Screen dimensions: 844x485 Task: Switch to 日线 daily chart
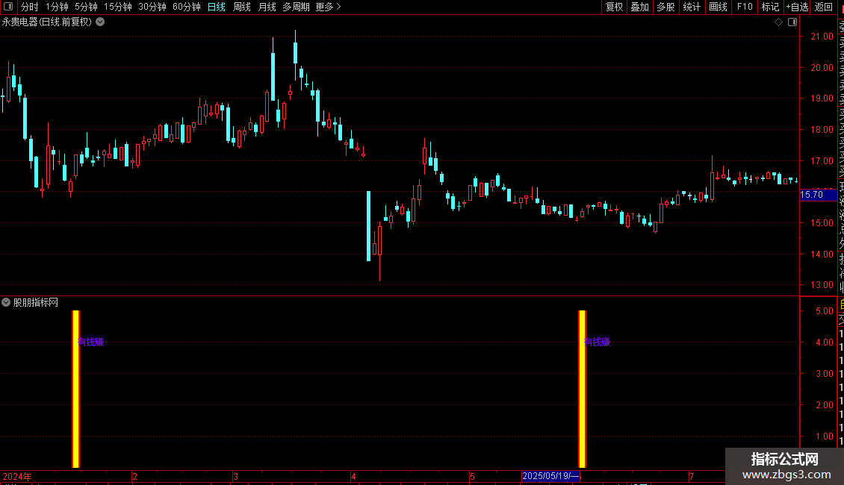pos(217,7)
